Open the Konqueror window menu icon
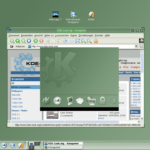 coord(10,30)
